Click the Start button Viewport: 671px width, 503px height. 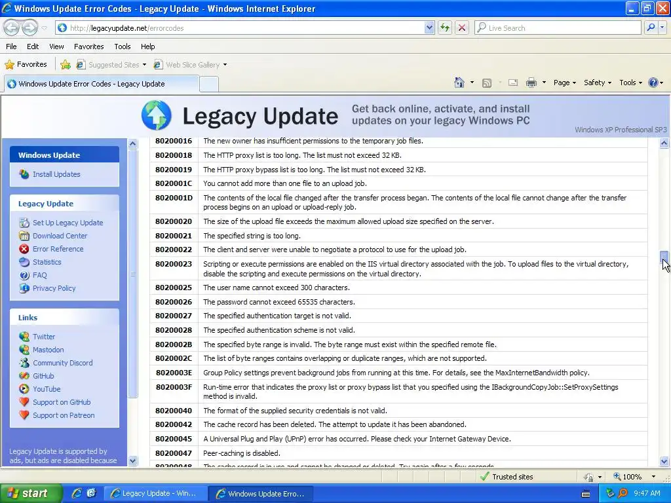pyautogui.click(x=30, y=493)
